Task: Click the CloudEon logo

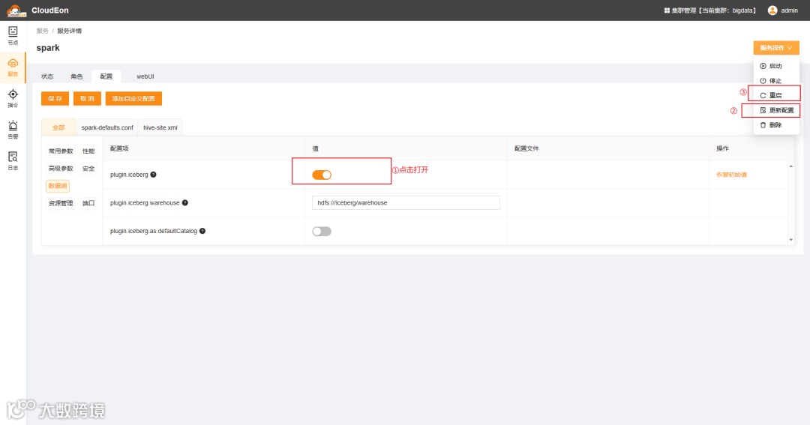Action: pos(16,10)
